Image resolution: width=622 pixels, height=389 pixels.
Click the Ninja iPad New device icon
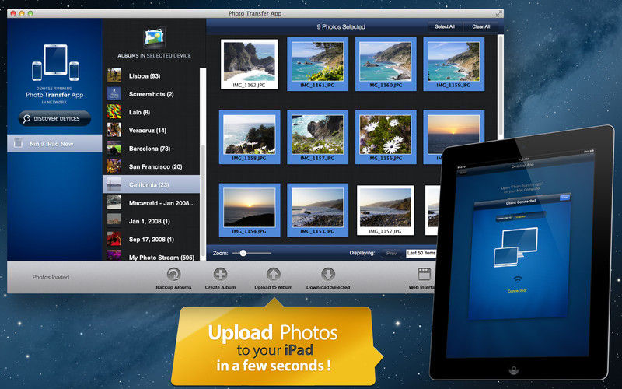(18, 143)
